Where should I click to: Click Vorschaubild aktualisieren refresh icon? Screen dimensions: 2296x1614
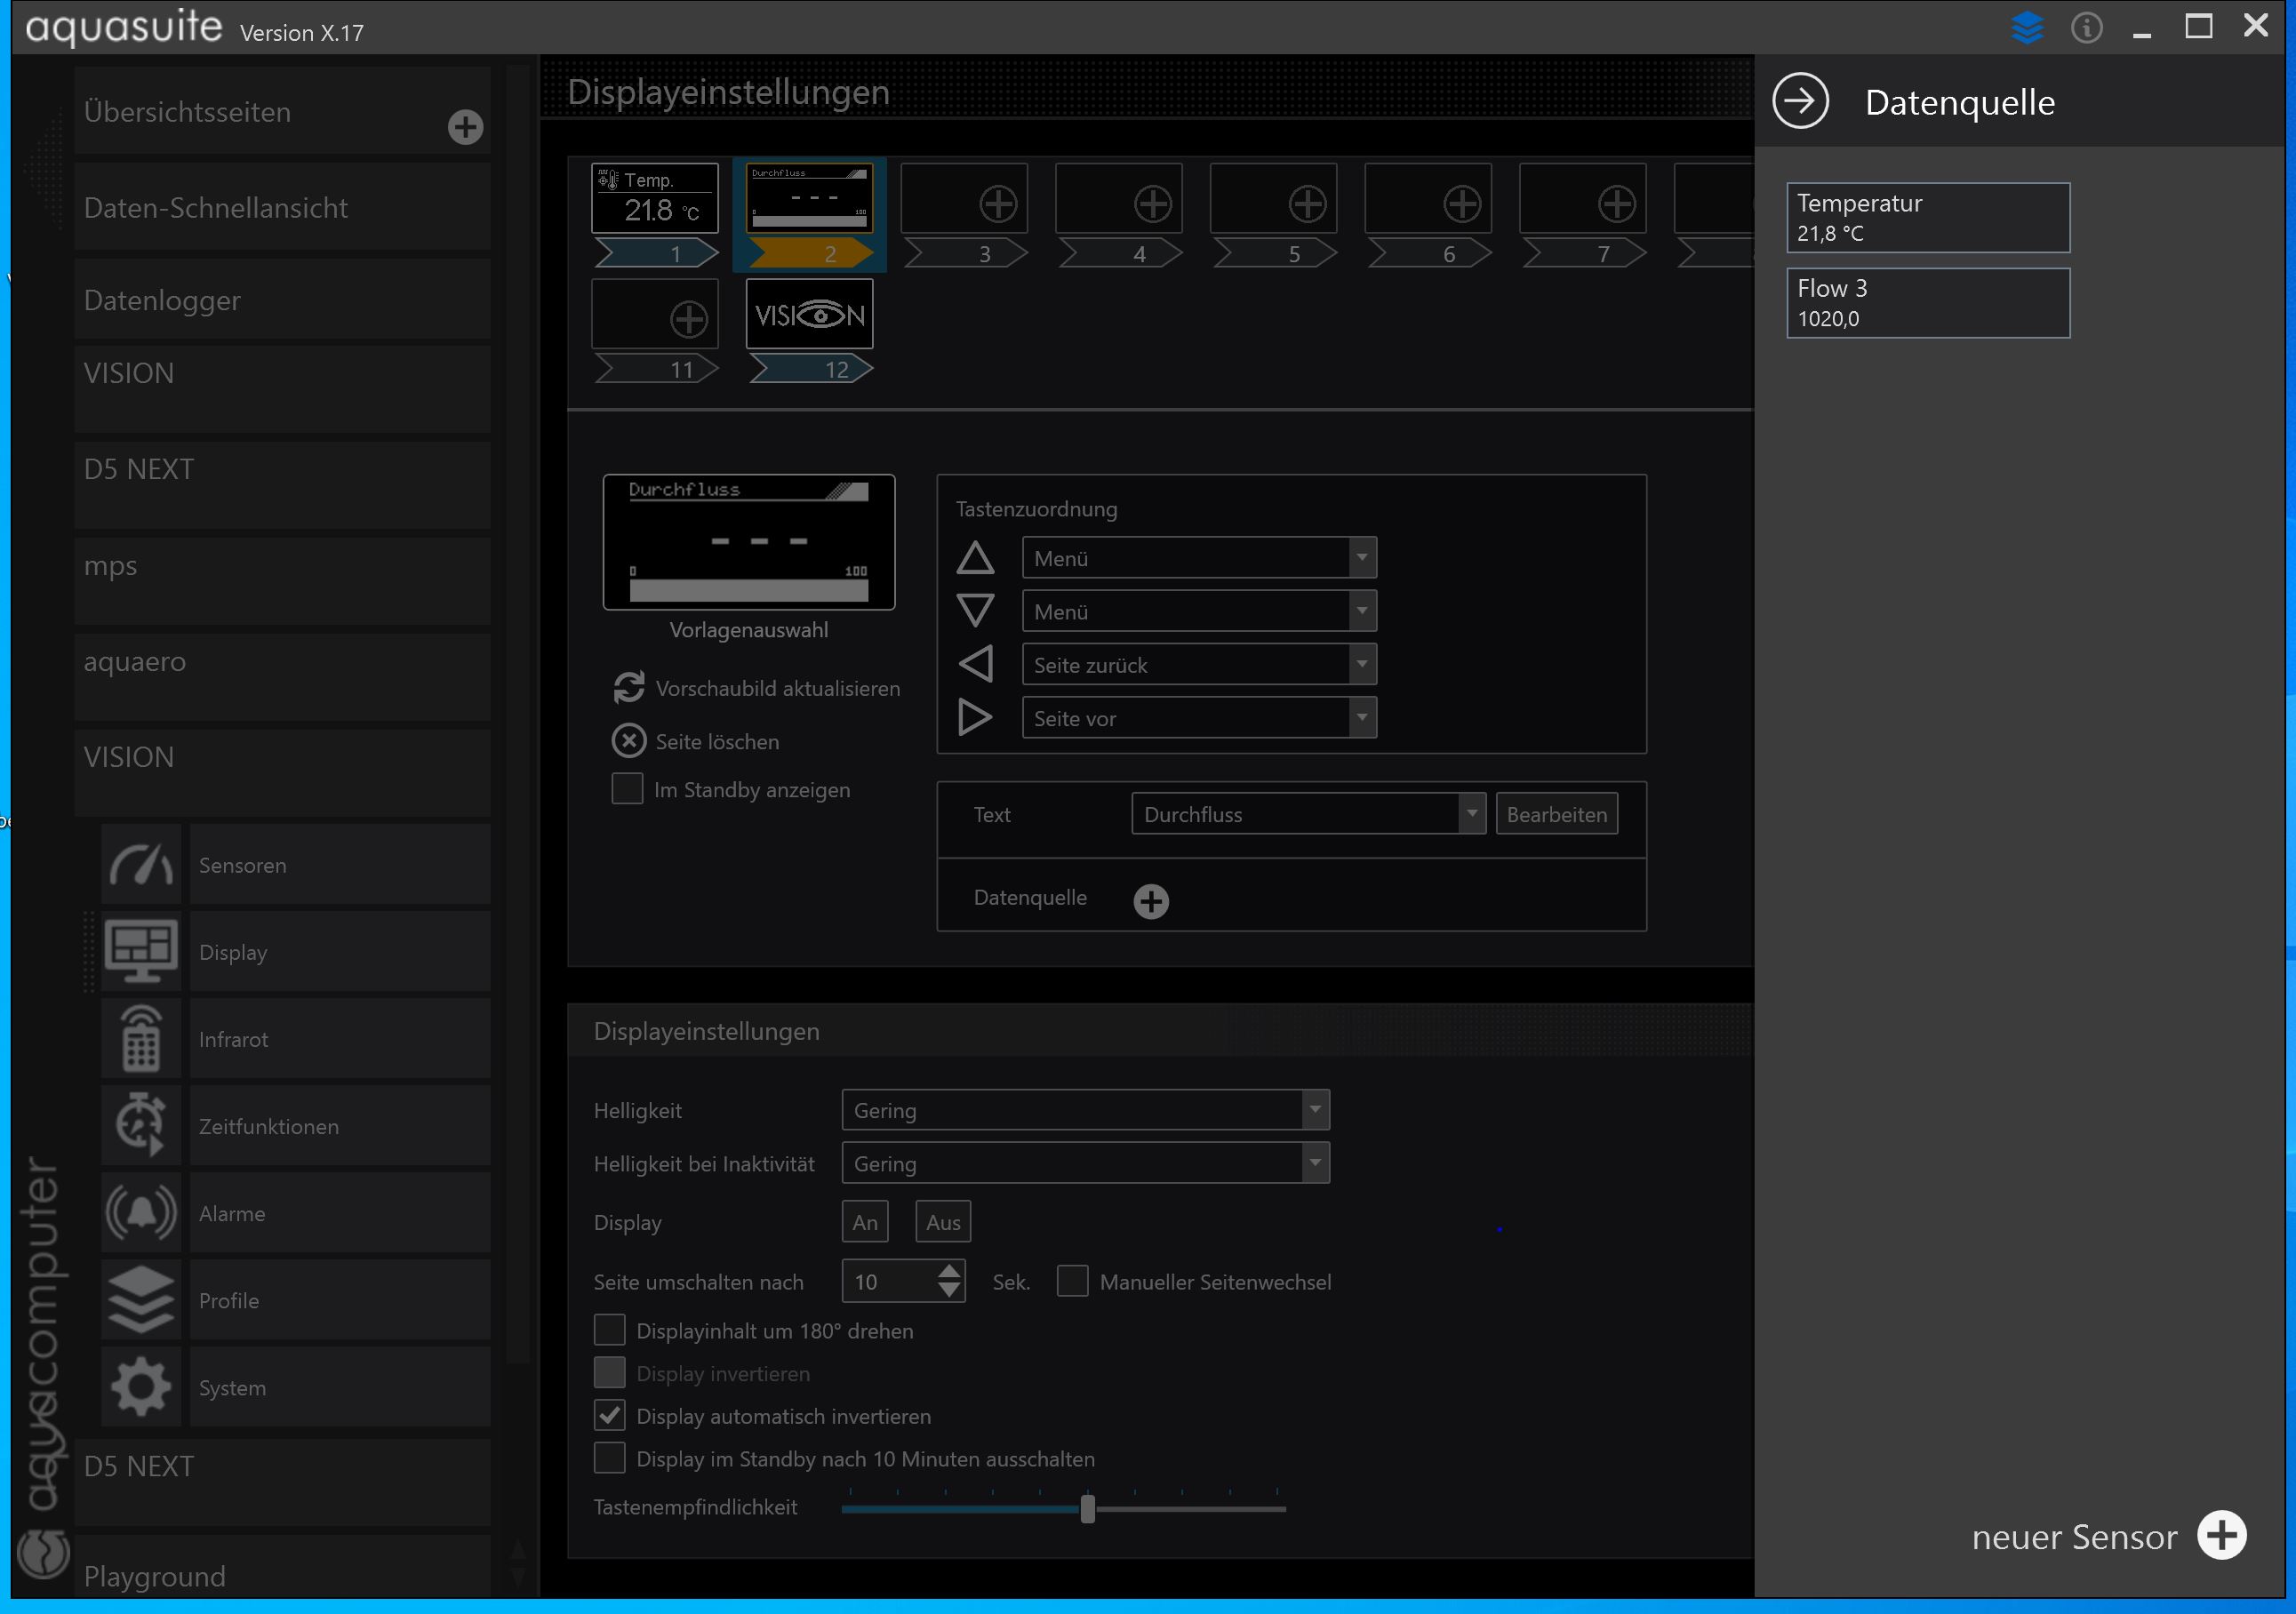click(629, 688)
